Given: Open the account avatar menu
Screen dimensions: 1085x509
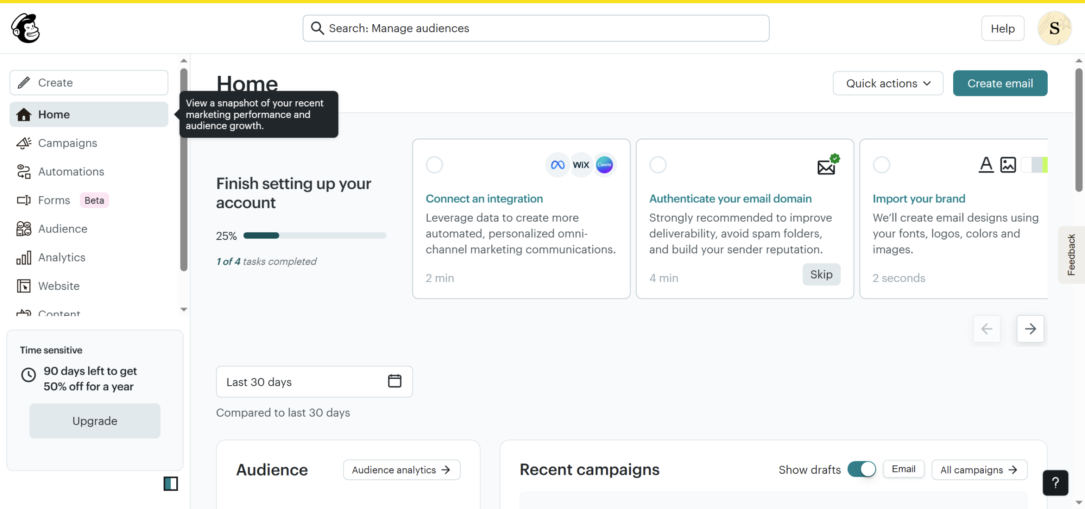Looking at the screenshot, I should coord(1054,28).
